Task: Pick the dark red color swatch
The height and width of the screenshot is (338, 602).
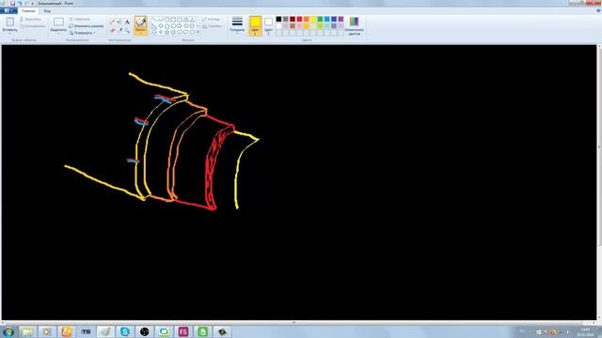Action: click(293, 19)
